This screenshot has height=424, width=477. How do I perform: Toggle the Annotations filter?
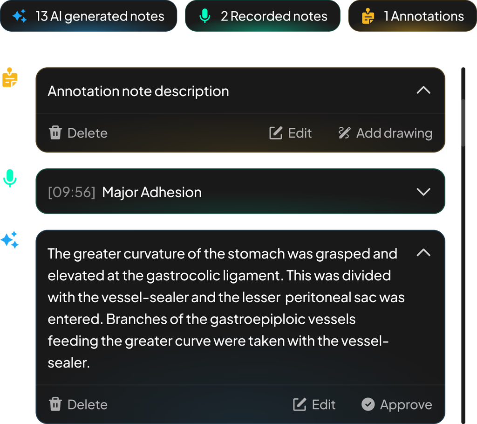point(412,16)
